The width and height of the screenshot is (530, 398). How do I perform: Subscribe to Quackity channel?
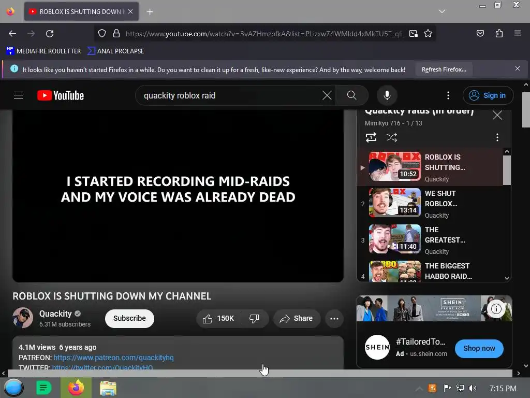(x=129, y=319)
